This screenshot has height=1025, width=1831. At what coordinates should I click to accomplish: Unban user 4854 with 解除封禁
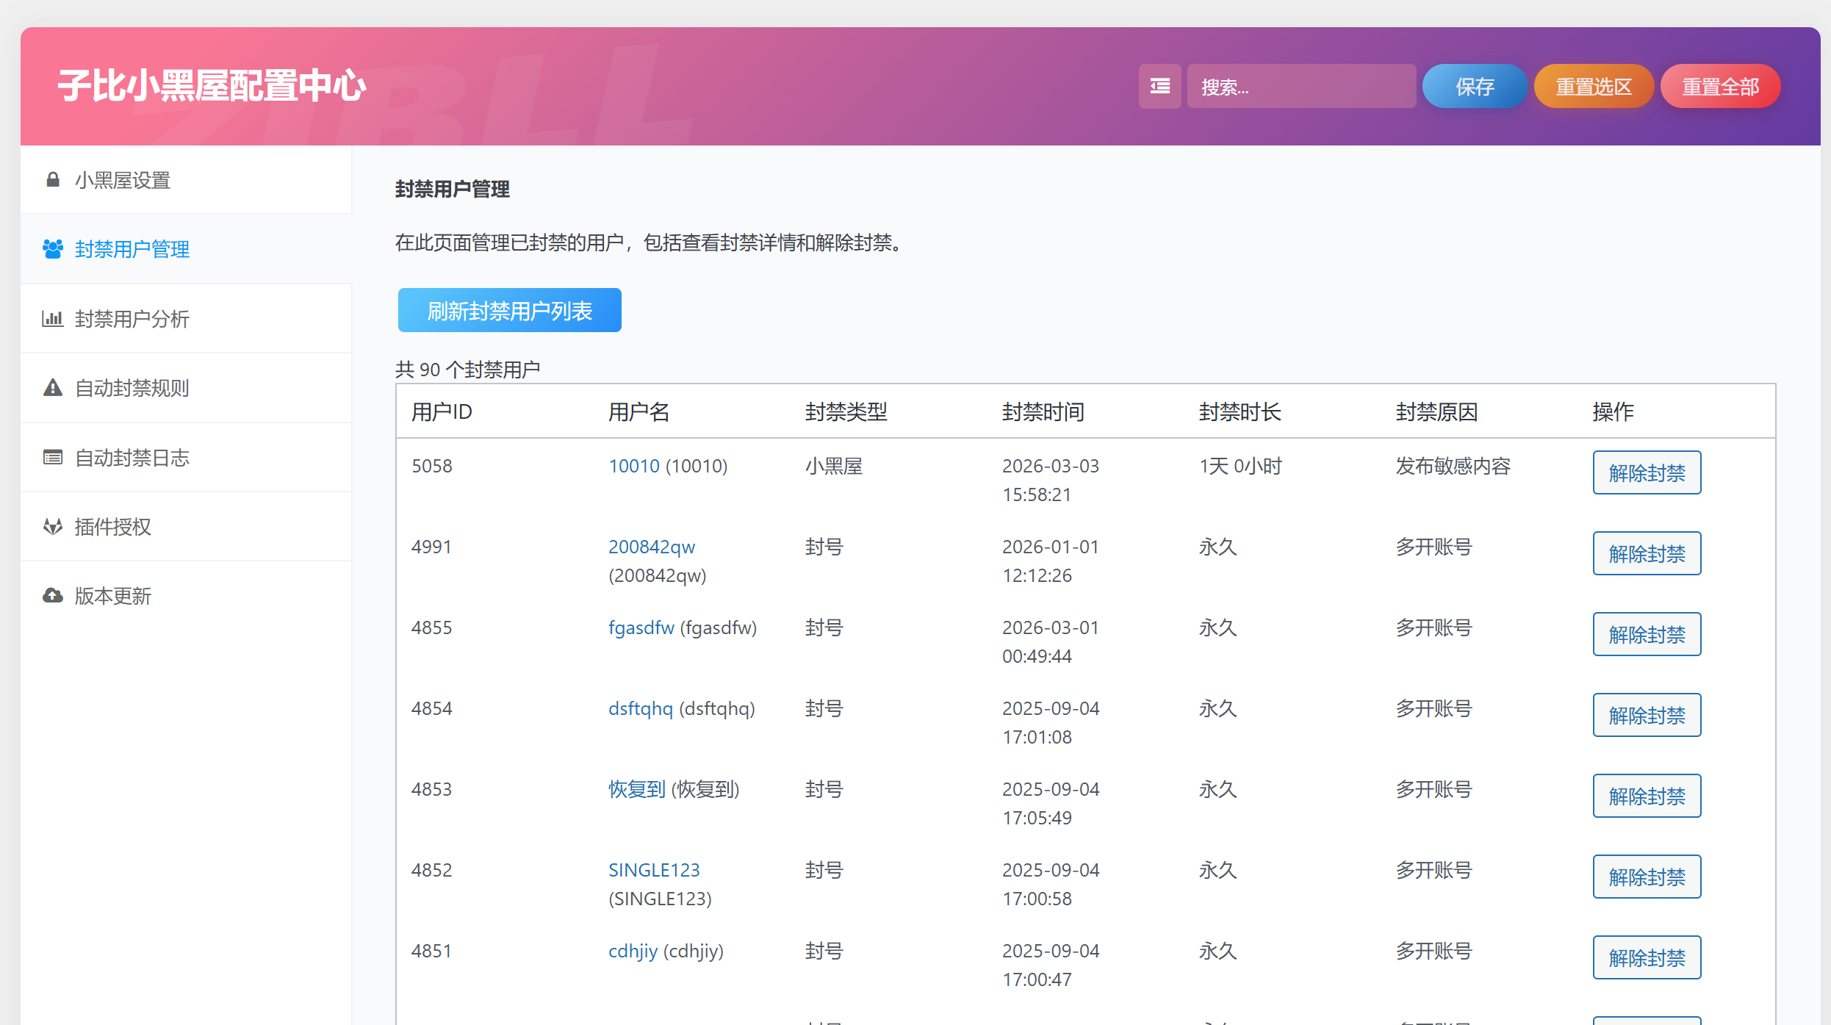click(x=1647, y=716)
